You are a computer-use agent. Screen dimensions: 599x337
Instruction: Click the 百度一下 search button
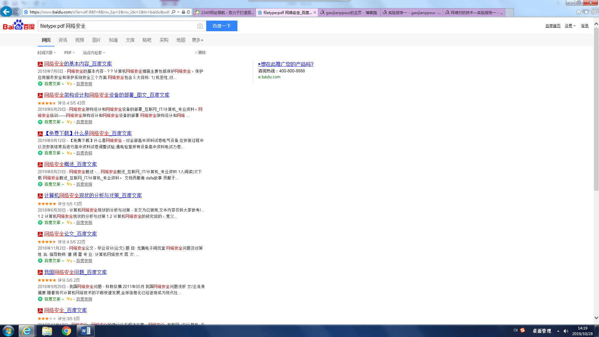click(222, 26)
